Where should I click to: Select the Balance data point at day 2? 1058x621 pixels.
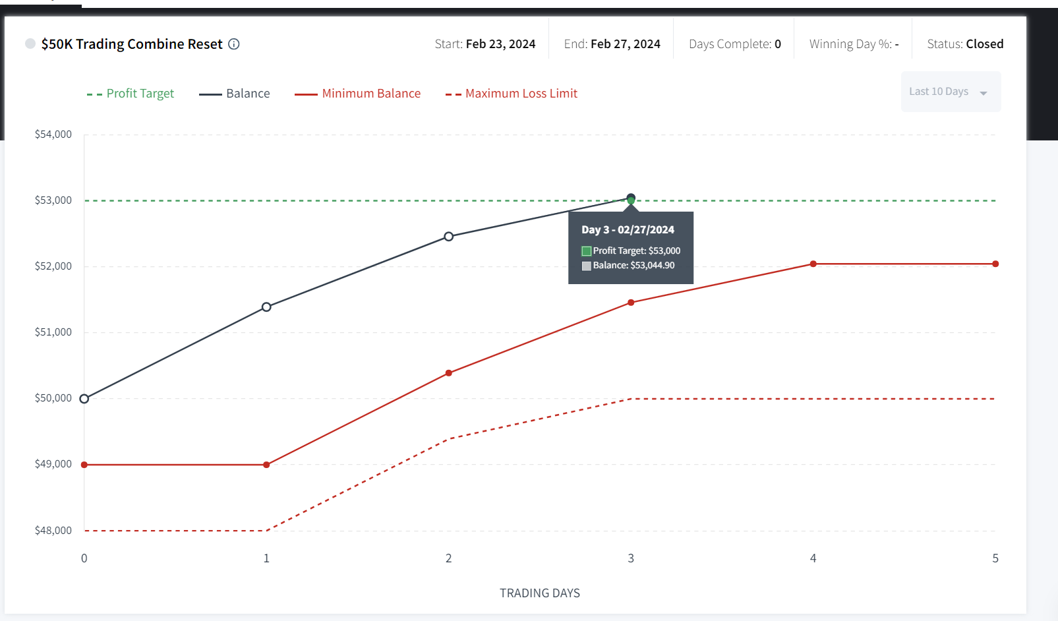tap(449, 237)
